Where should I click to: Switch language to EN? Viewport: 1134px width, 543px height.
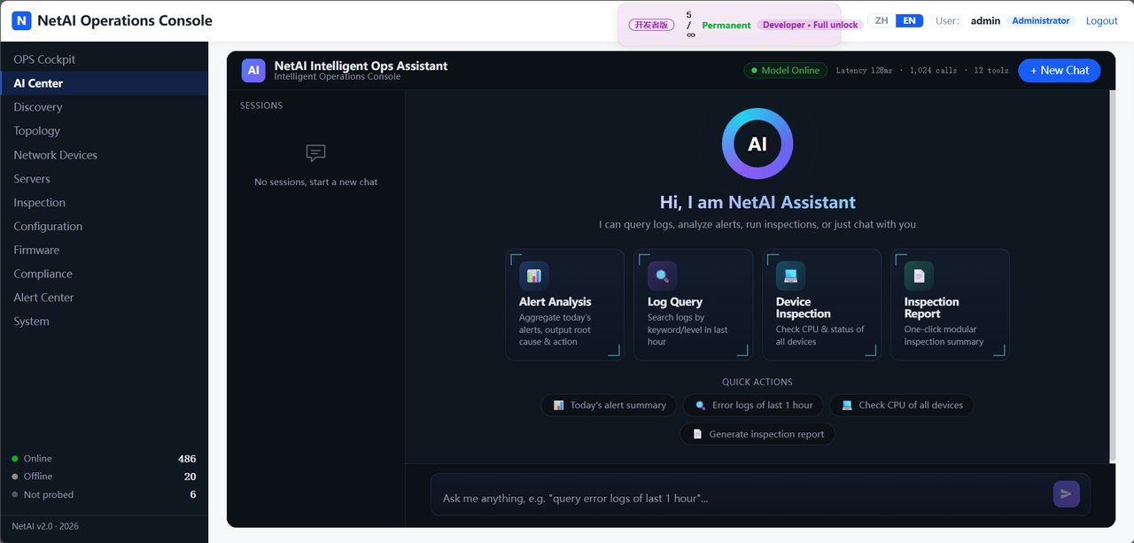910,20
